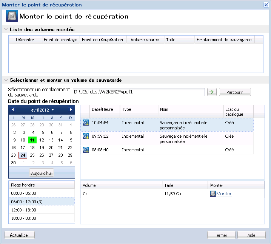Click the Monter link for volume C:
Screen dimensions: 271x244
pos(224,194)
